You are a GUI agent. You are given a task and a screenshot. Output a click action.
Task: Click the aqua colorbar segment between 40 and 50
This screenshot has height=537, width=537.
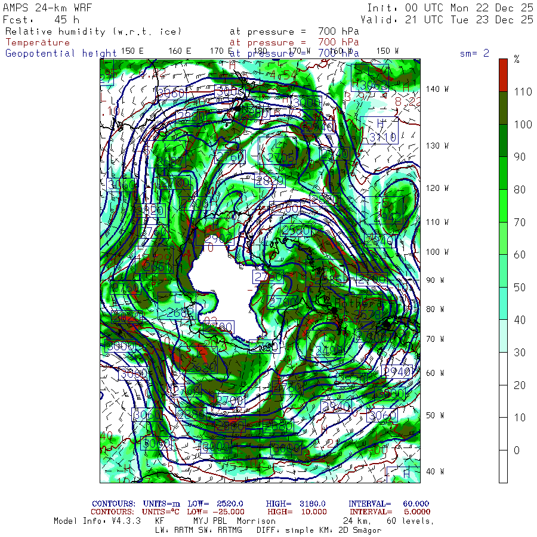pos(503,304)
